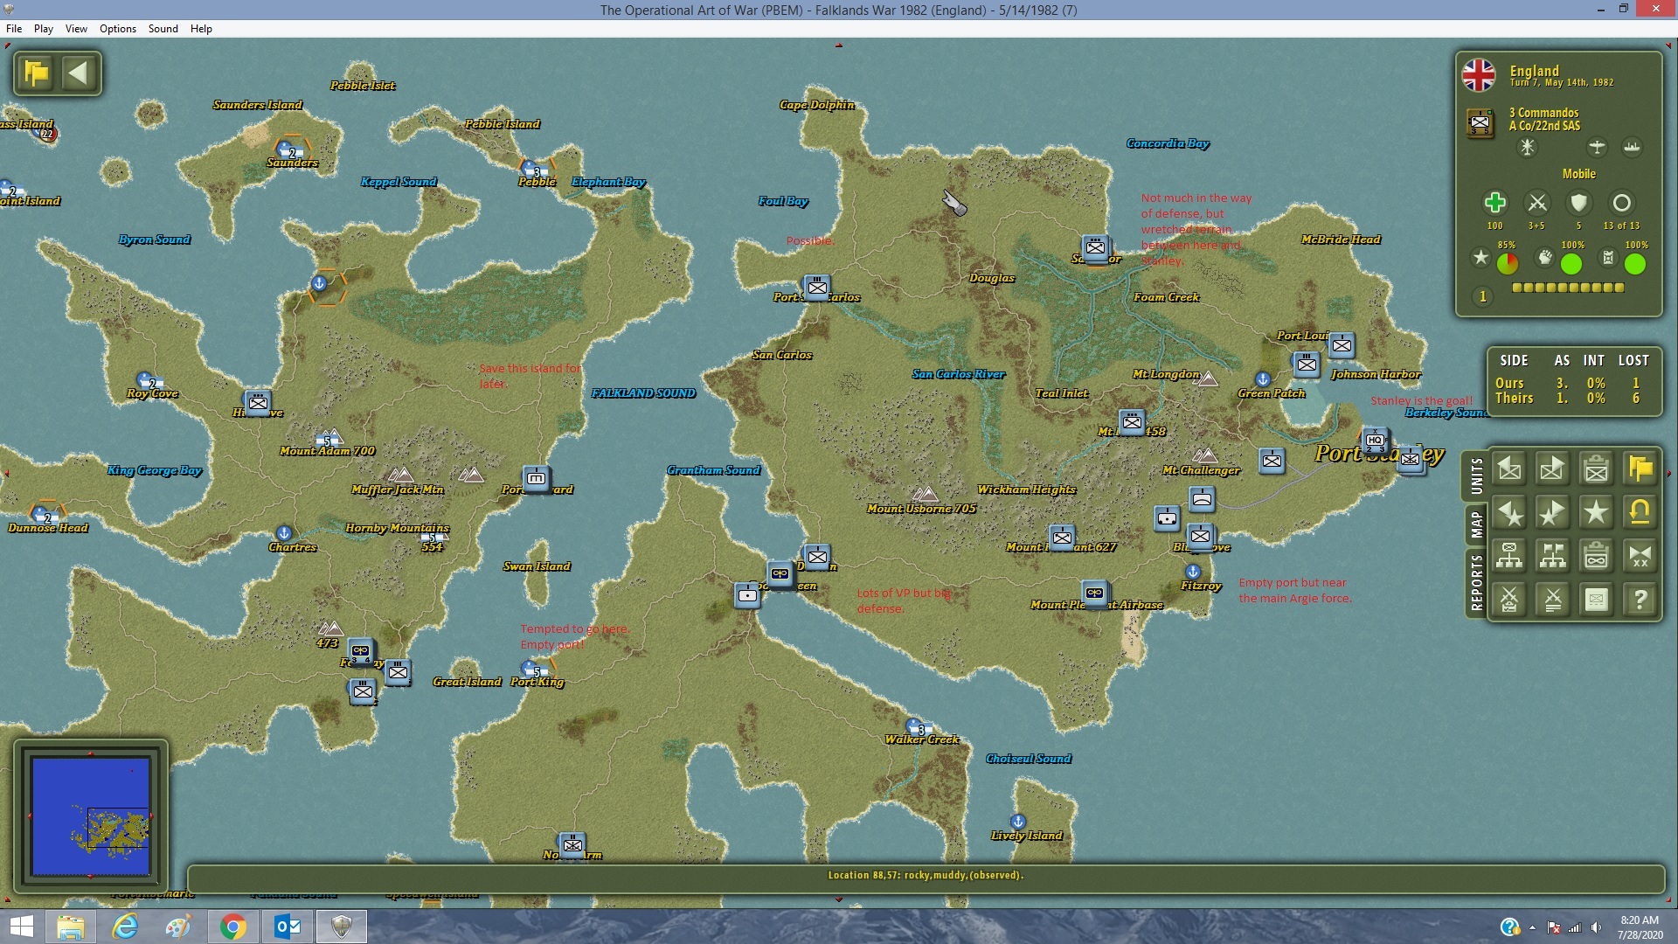Image resolution: width=1678 pixels, height=944 pixels.
Task: Open the flags hierarchy chart icon
Action: pos(1552,556)
